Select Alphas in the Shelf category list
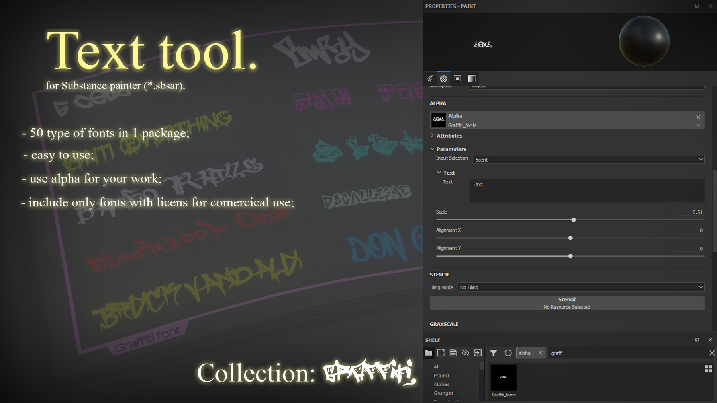717x403 pixels. (441, 384)
